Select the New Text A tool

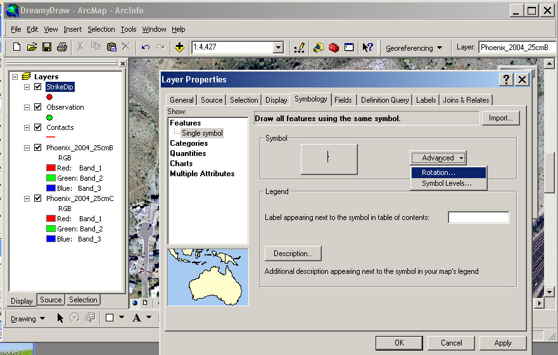tap(137, 318)
